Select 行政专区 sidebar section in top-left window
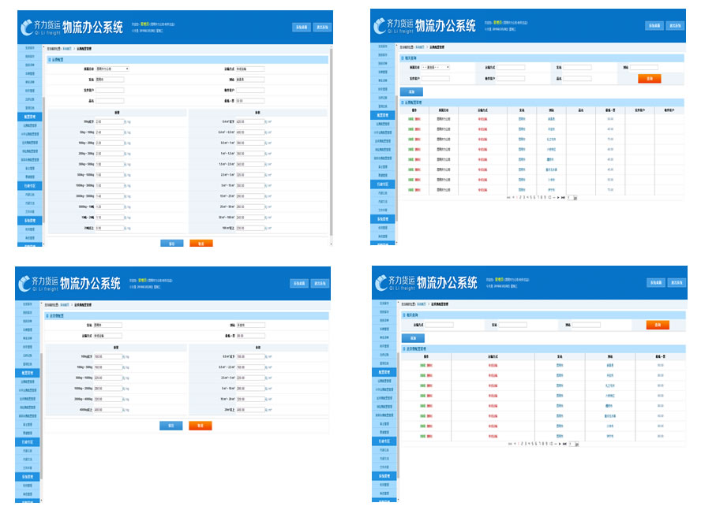Screen dimensions: 701x525 pyautogui.click(x=29, y=184)
